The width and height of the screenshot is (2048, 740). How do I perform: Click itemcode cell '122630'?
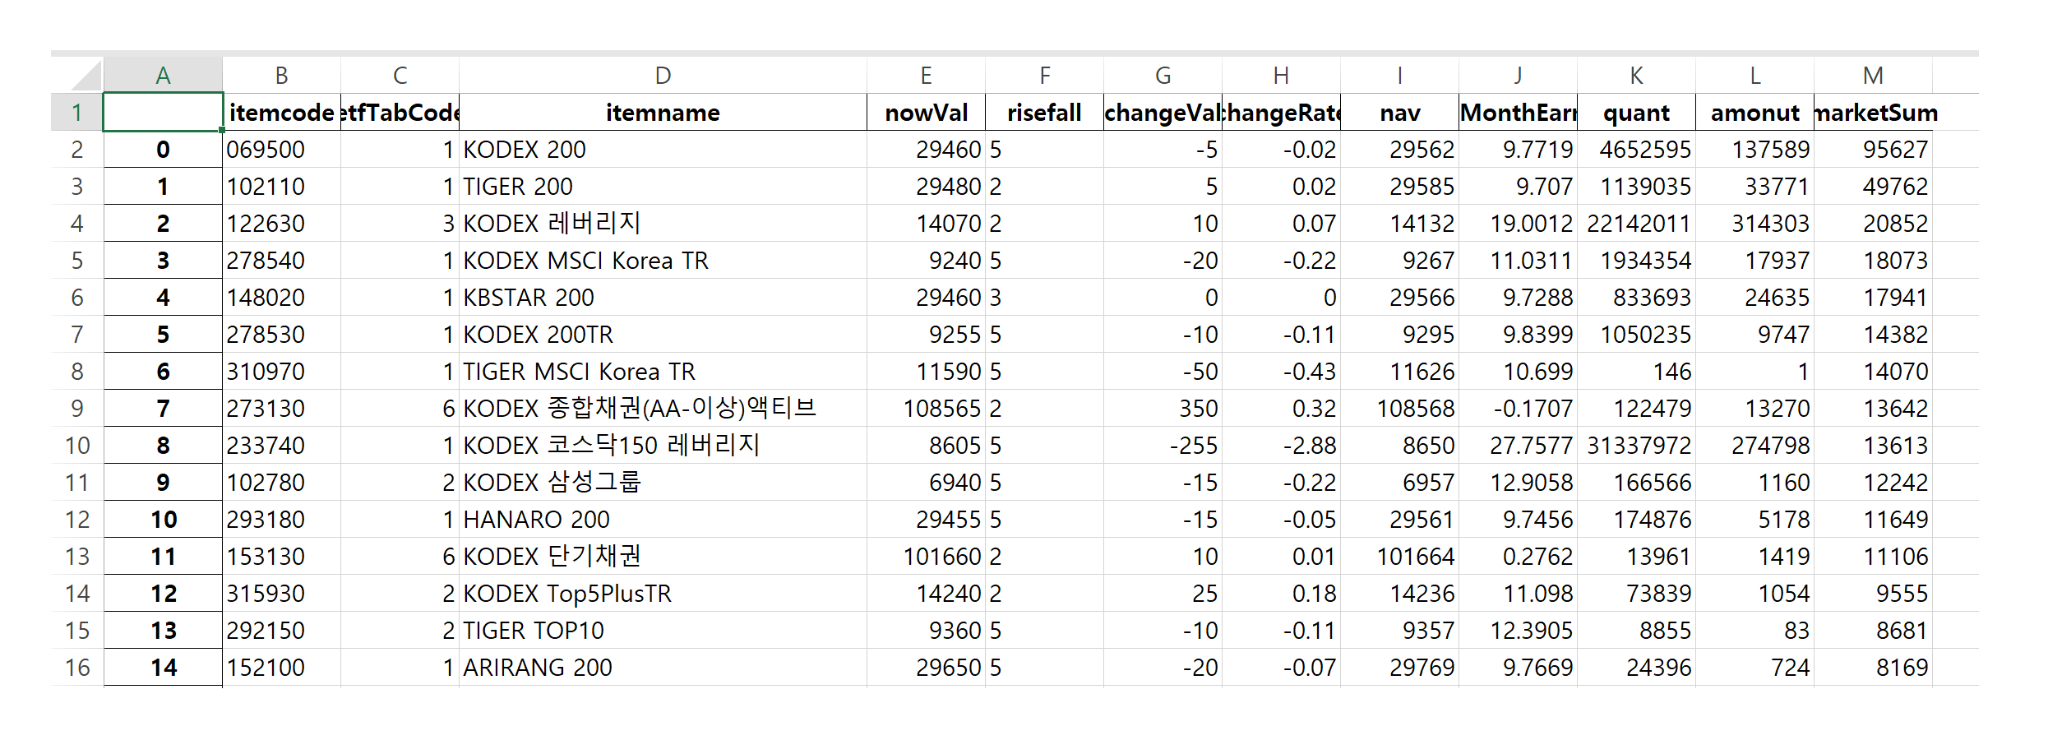(281, 224)
